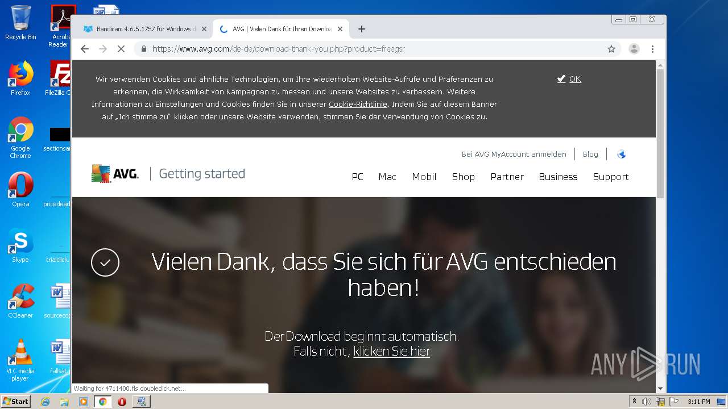This screenshot has height=409, width=728.
Task: Show hidden tray icons arrow
Action: click(634, 402)
